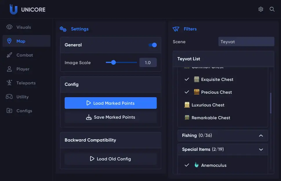281x181 pixels.
Task: Go to the Player tab
Action: pyautogui.click(x=26, y=69)
